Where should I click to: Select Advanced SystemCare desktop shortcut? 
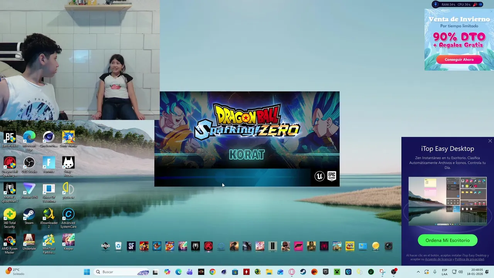tap(68, 219)
